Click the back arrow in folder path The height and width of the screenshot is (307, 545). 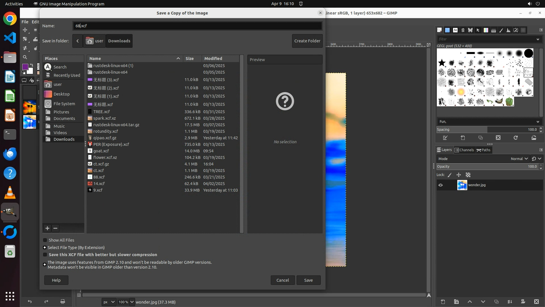coord(77,41)
